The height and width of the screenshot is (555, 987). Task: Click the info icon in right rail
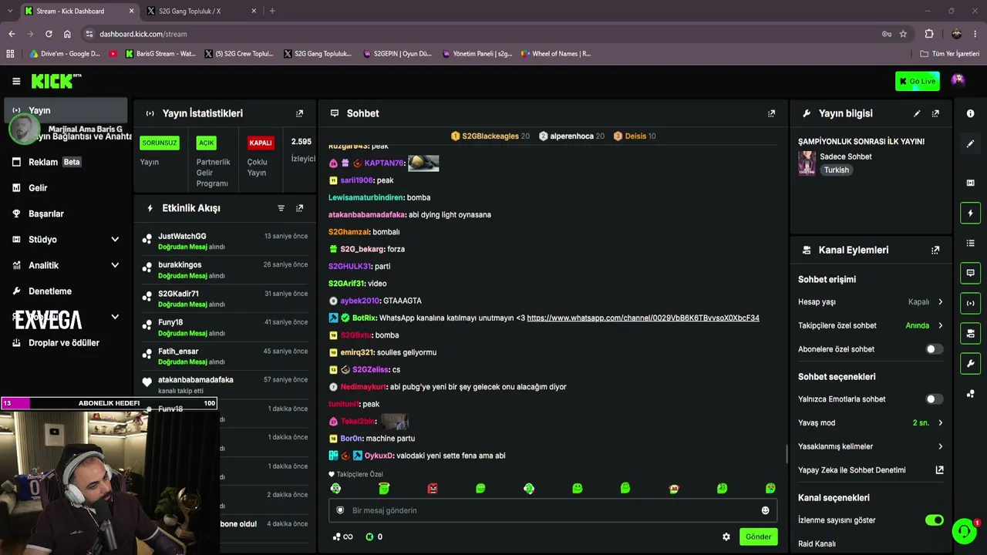click(x=970, y=113)
